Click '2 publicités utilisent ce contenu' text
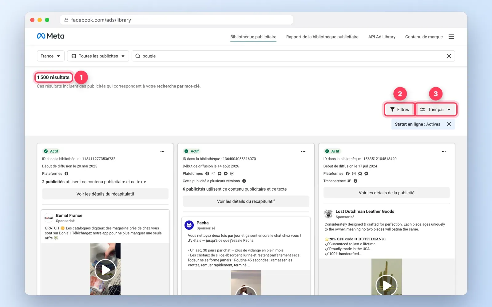The image size is (492, 307). point(94,182)
